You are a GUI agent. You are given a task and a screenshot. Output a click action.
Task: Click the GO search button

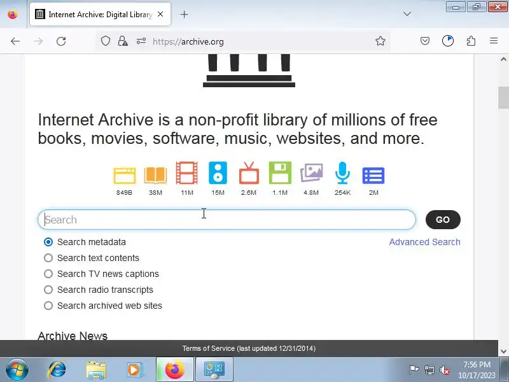click(443, 220)
